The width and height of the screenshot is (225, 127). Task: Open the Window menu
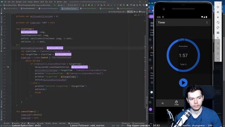click(60, 2)
